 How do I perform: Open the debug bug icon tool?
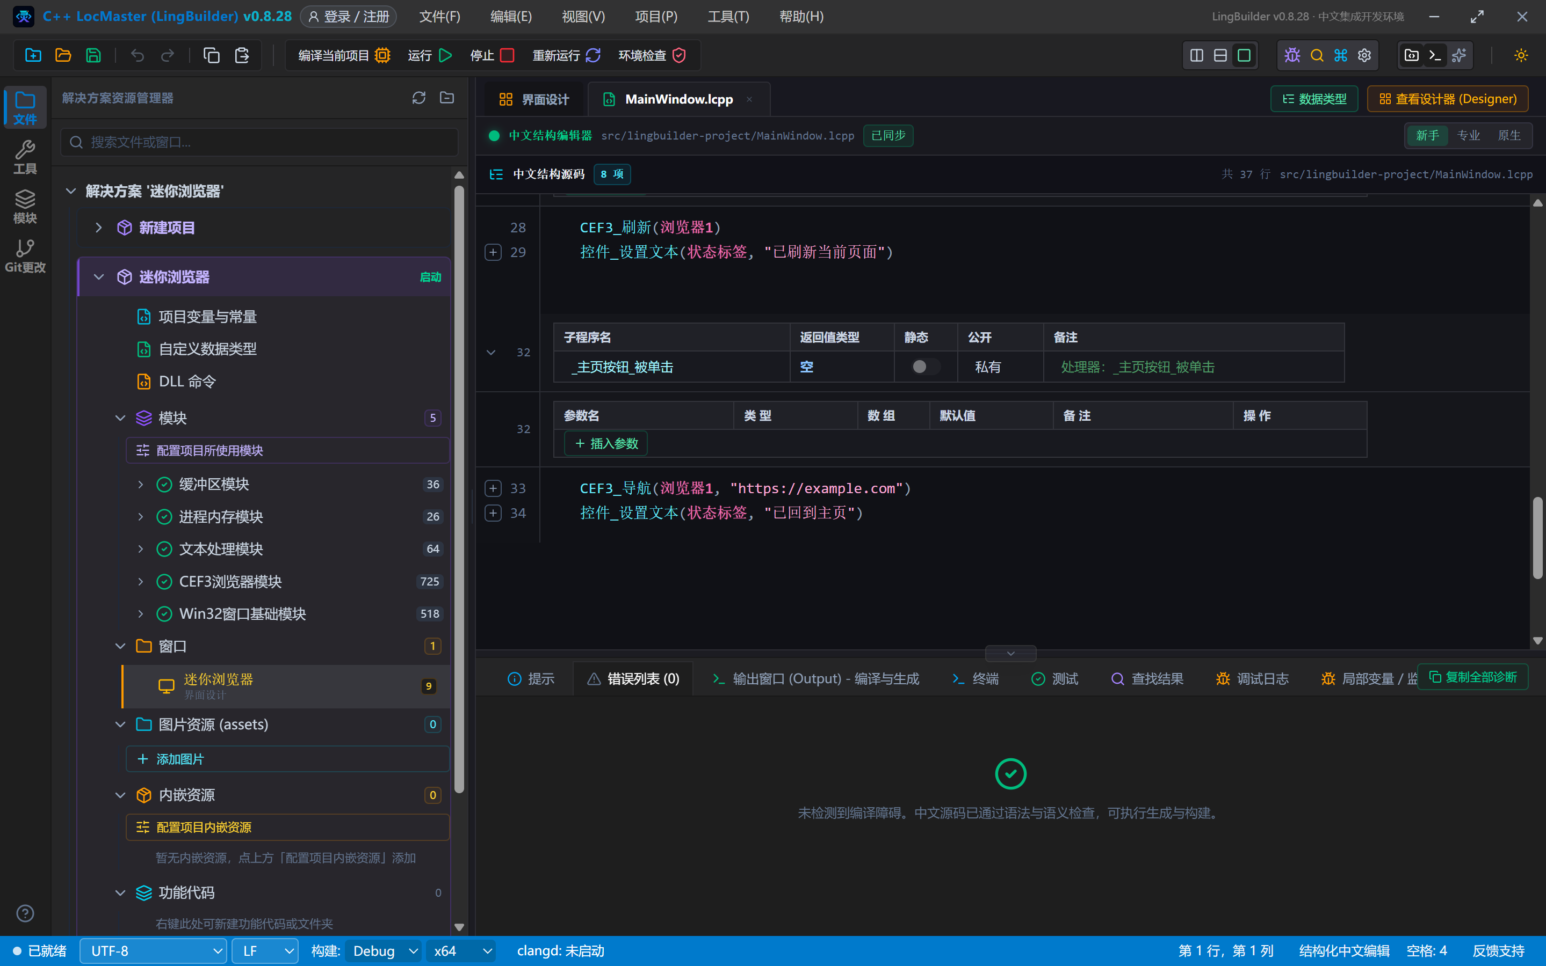click(1292, 56)
